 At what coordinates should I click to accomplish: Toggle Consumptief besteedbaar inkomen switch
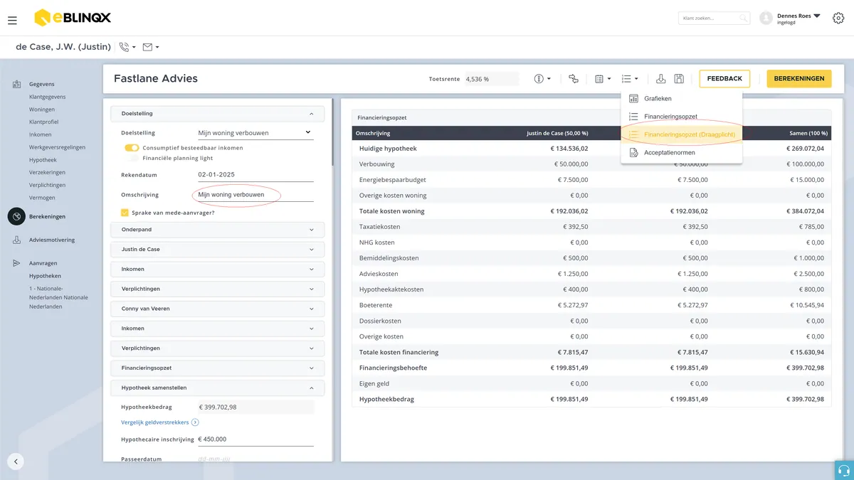[132, 148]
